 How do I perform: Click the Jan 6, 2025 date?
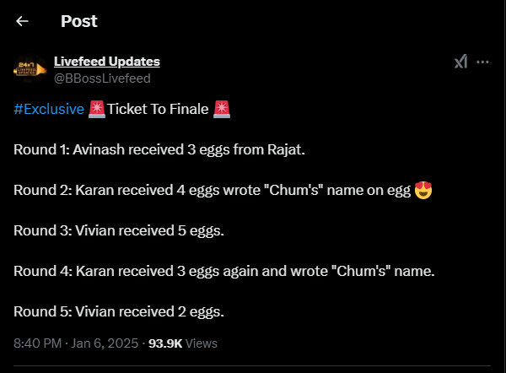[105, 343]
